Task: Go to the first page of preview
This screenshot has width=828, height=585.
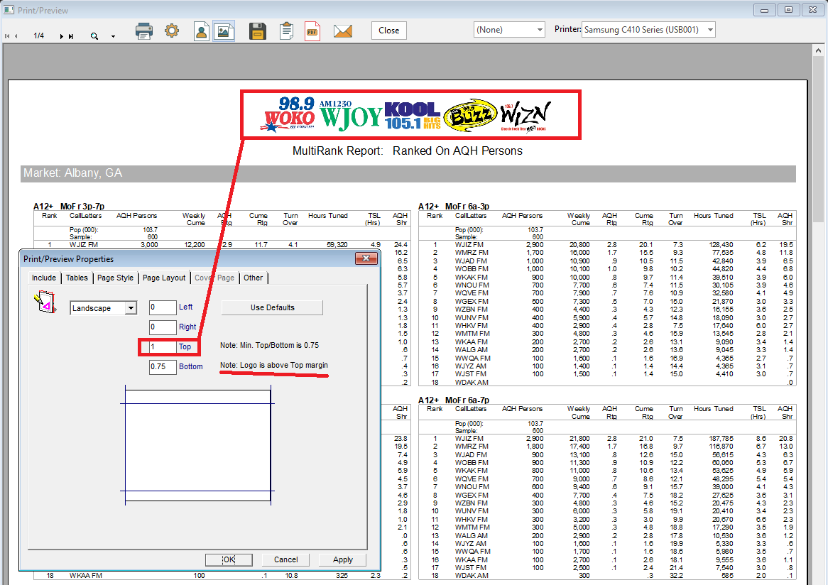Action: click(7, 36)
